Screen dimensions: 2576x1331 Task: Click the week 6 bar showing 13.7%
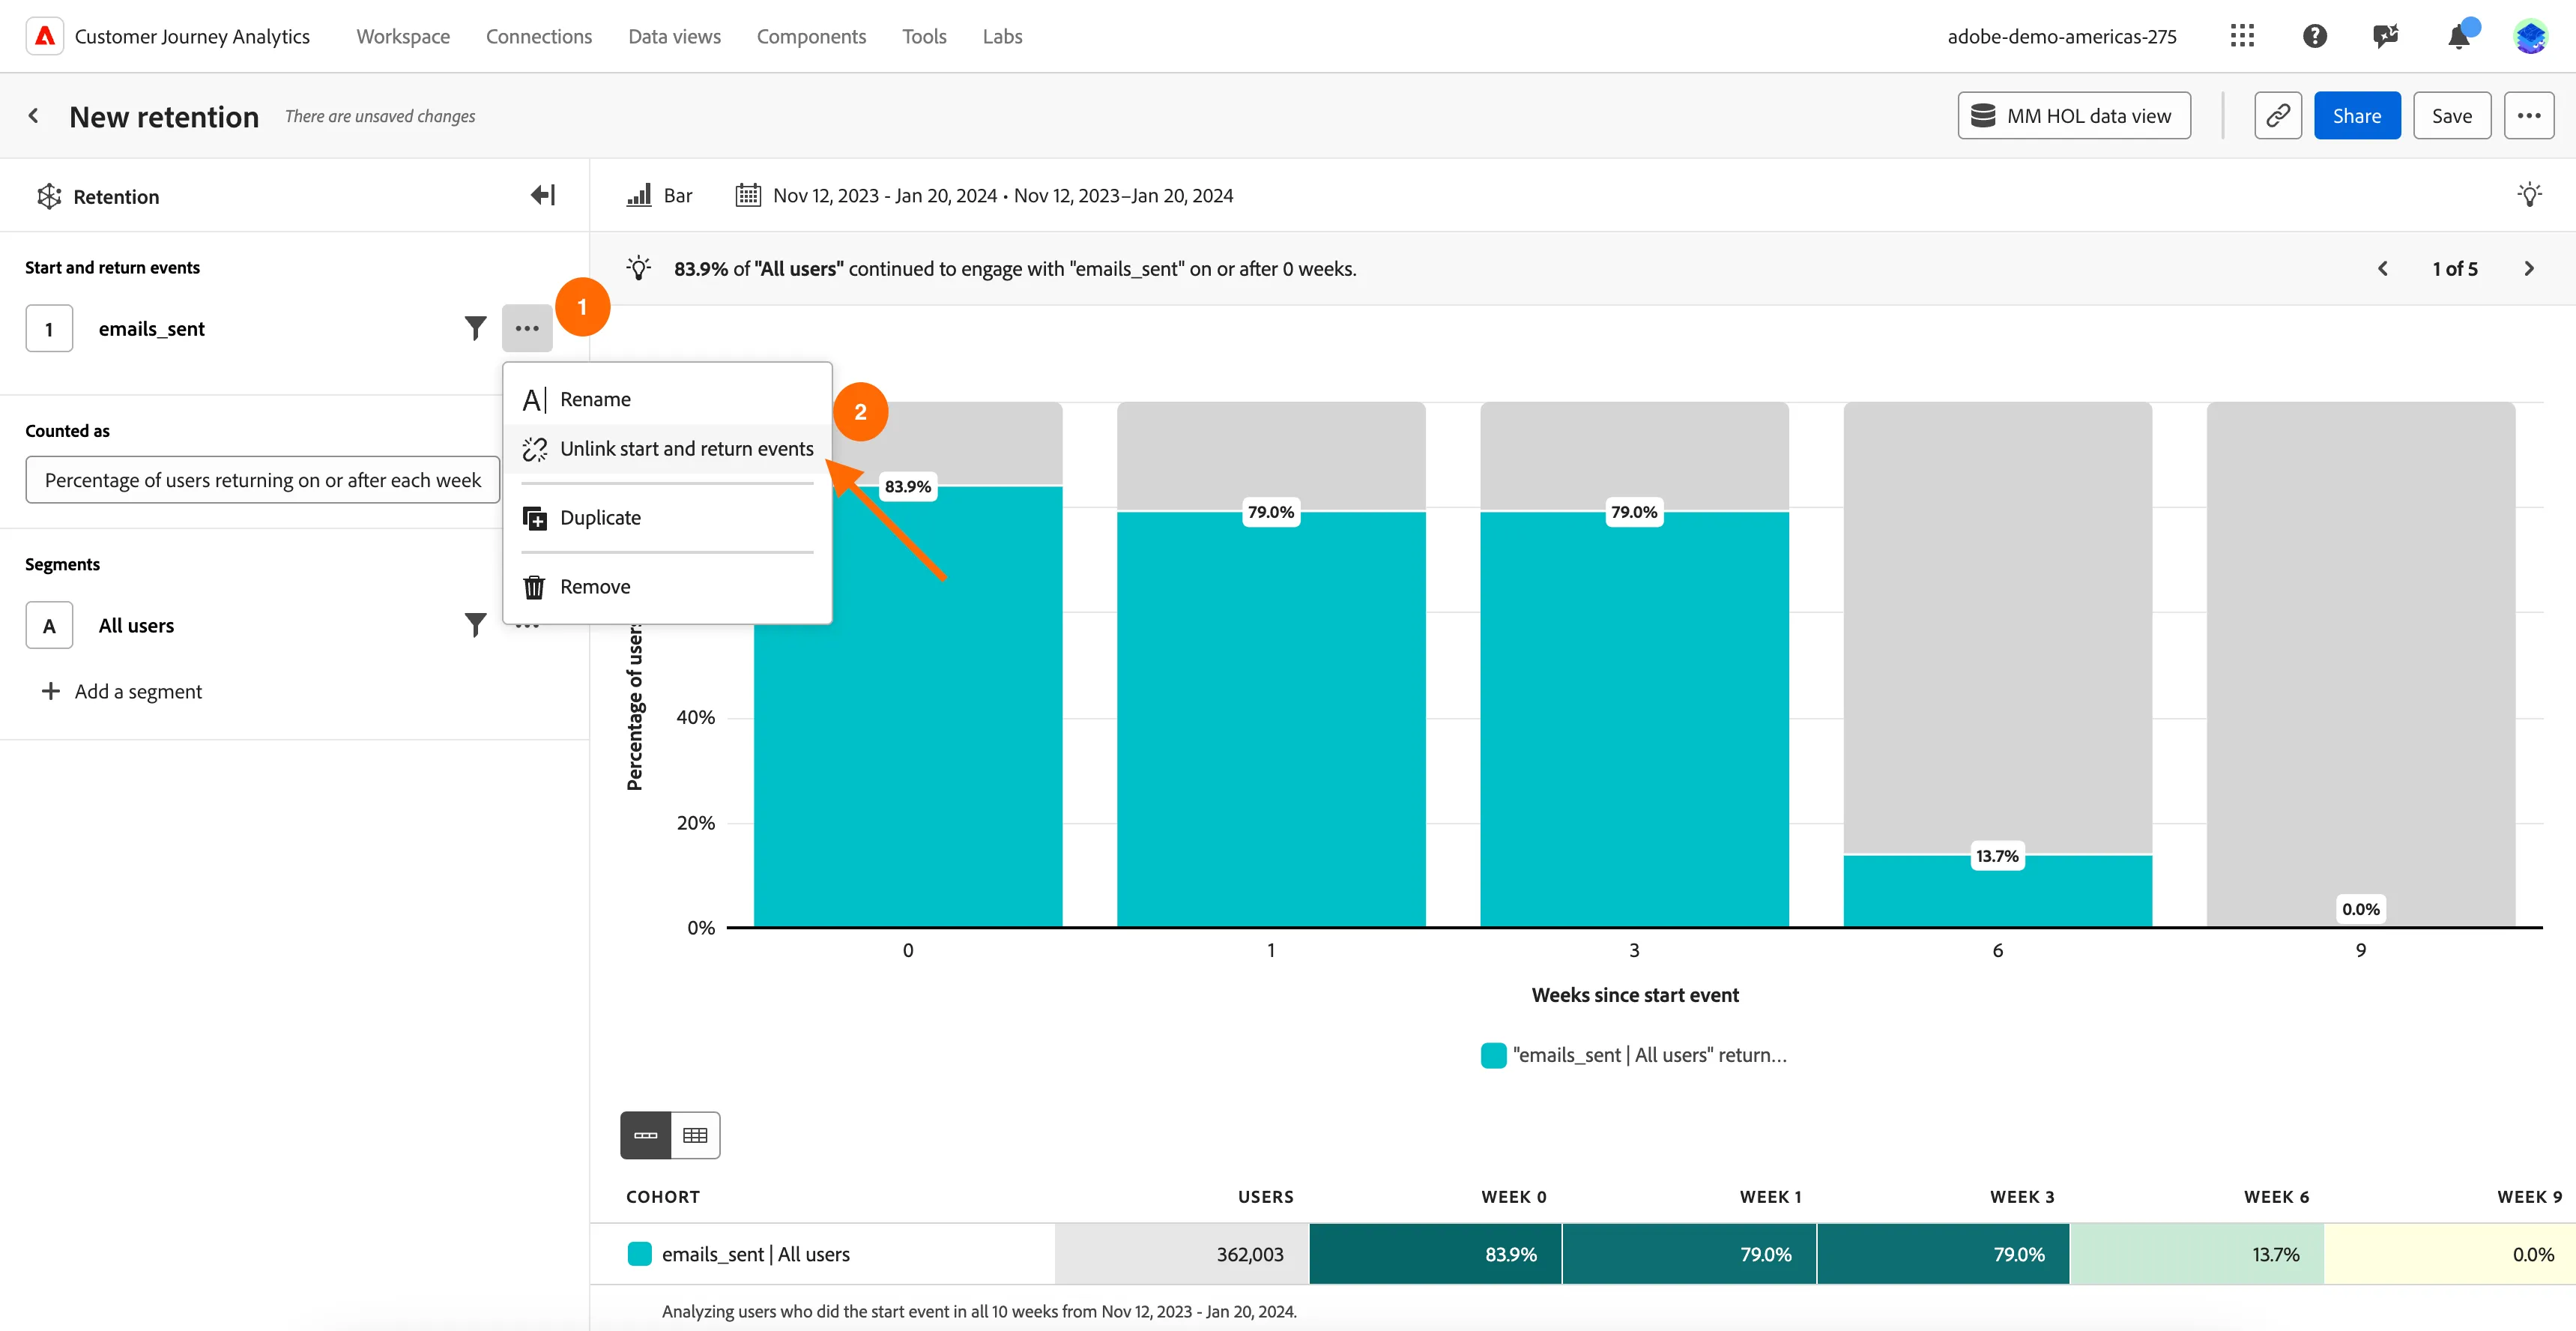pyautogui.click(x=1997, y=890)
